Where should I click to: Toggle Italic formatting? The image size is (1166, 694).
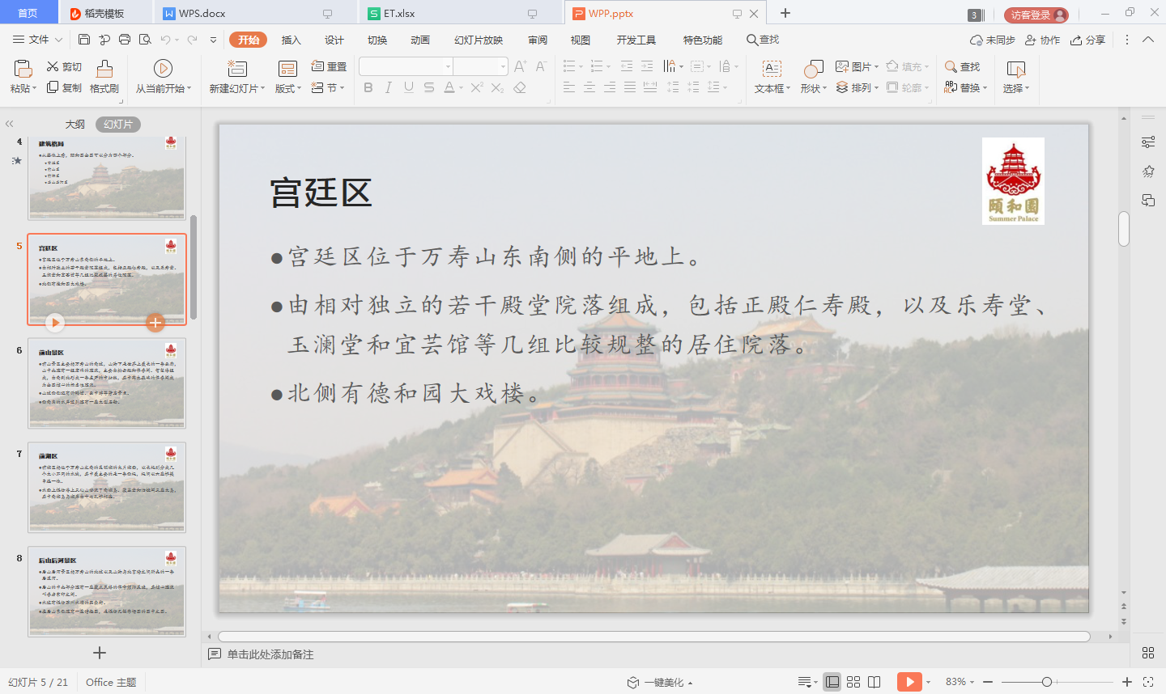pyautogui.click(x=389, y=87)
